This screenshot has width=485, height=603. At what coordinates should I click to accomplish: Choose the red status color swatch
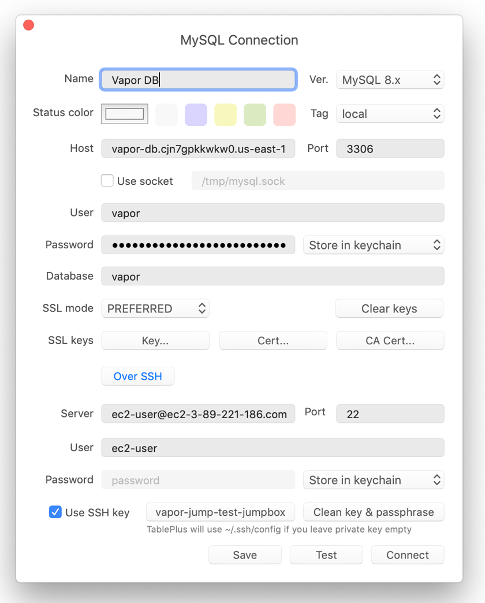click(x=285, y=114)
